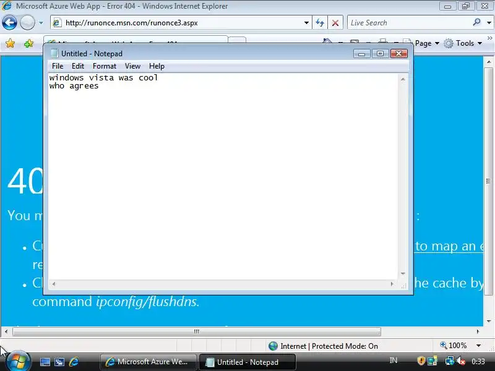
Task: Expand the IE command bar overflow chevron
Action: pos(489,38)
